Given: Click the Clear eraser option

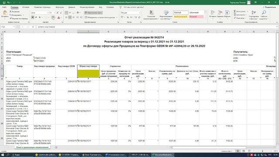Looking at the screenshot, I should [239, 18].
